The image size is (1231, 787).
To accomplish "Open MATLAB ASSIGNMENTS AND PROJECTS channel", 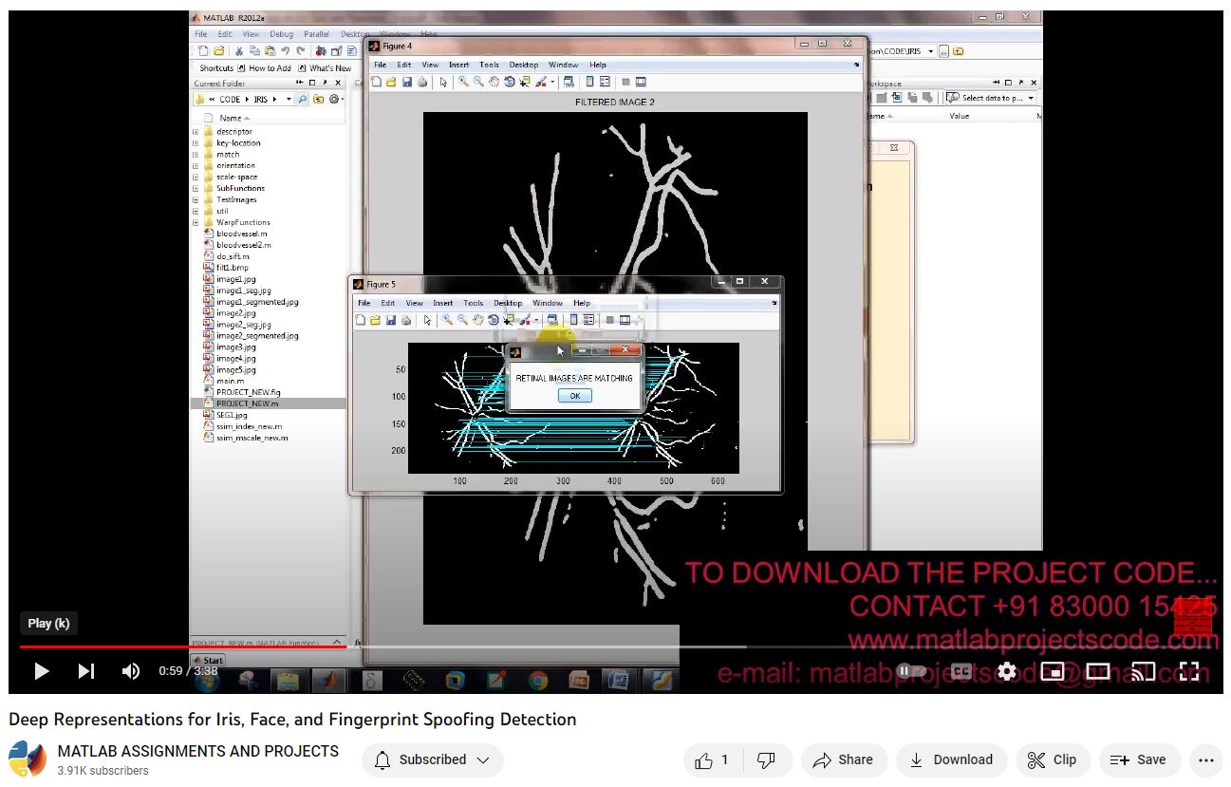I will click(197, 751).
